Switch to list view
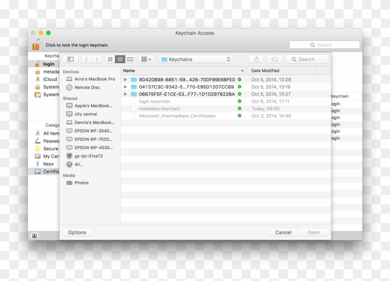The image size is (390, 281). 120,59
